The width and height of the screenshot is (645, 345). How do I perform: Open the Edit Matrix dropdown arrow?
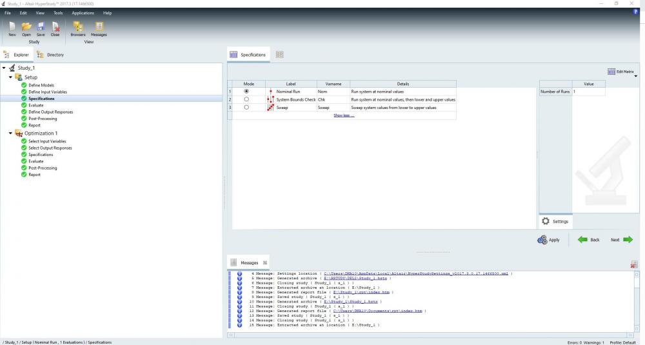(635, 76)
